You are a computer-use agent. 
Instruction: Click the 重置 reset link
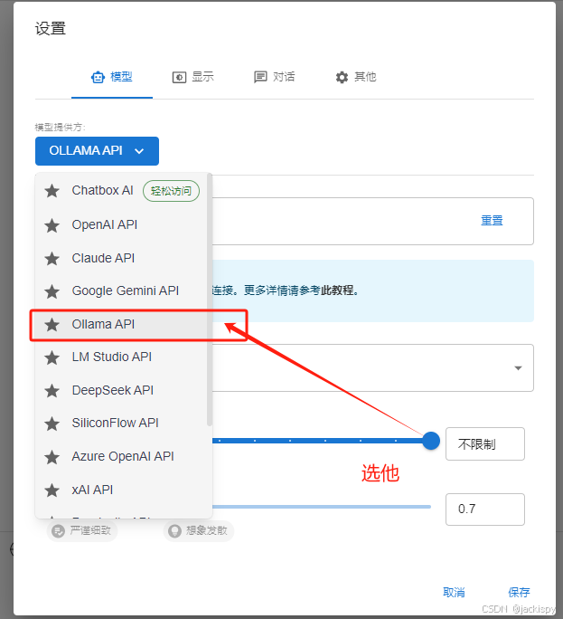(492, 221)
